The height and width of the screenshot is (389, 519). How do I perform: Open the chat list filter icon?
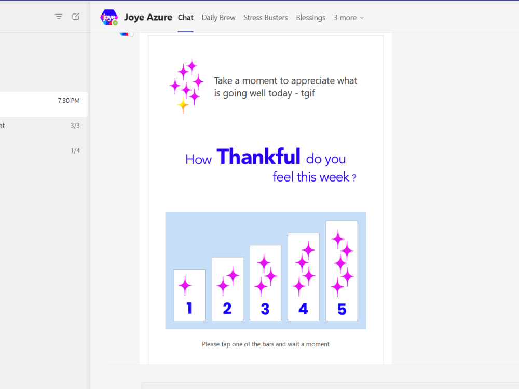(59, 17)
